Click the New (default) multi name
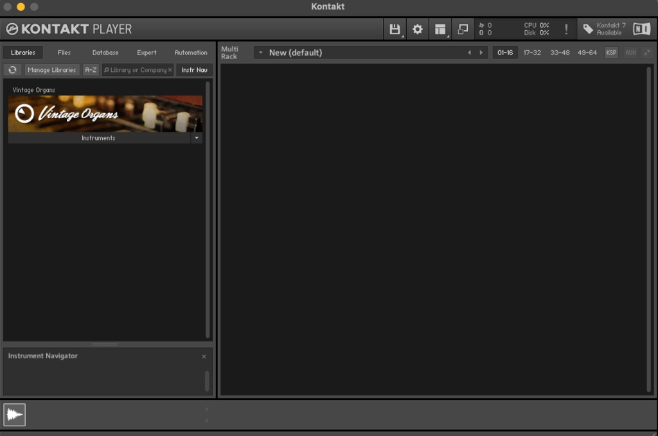Screen dimensions: 658x436 point(296,53)
